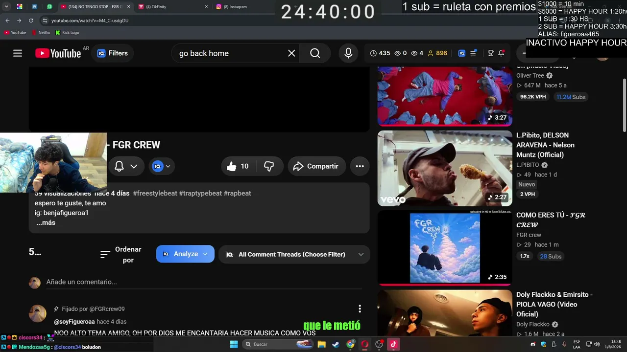Go to YouTube home via logo
The image size is (627, 352).
(58, 53)
